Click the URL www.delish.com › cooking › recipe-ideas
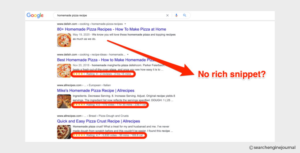 click(x=91, y=55)
